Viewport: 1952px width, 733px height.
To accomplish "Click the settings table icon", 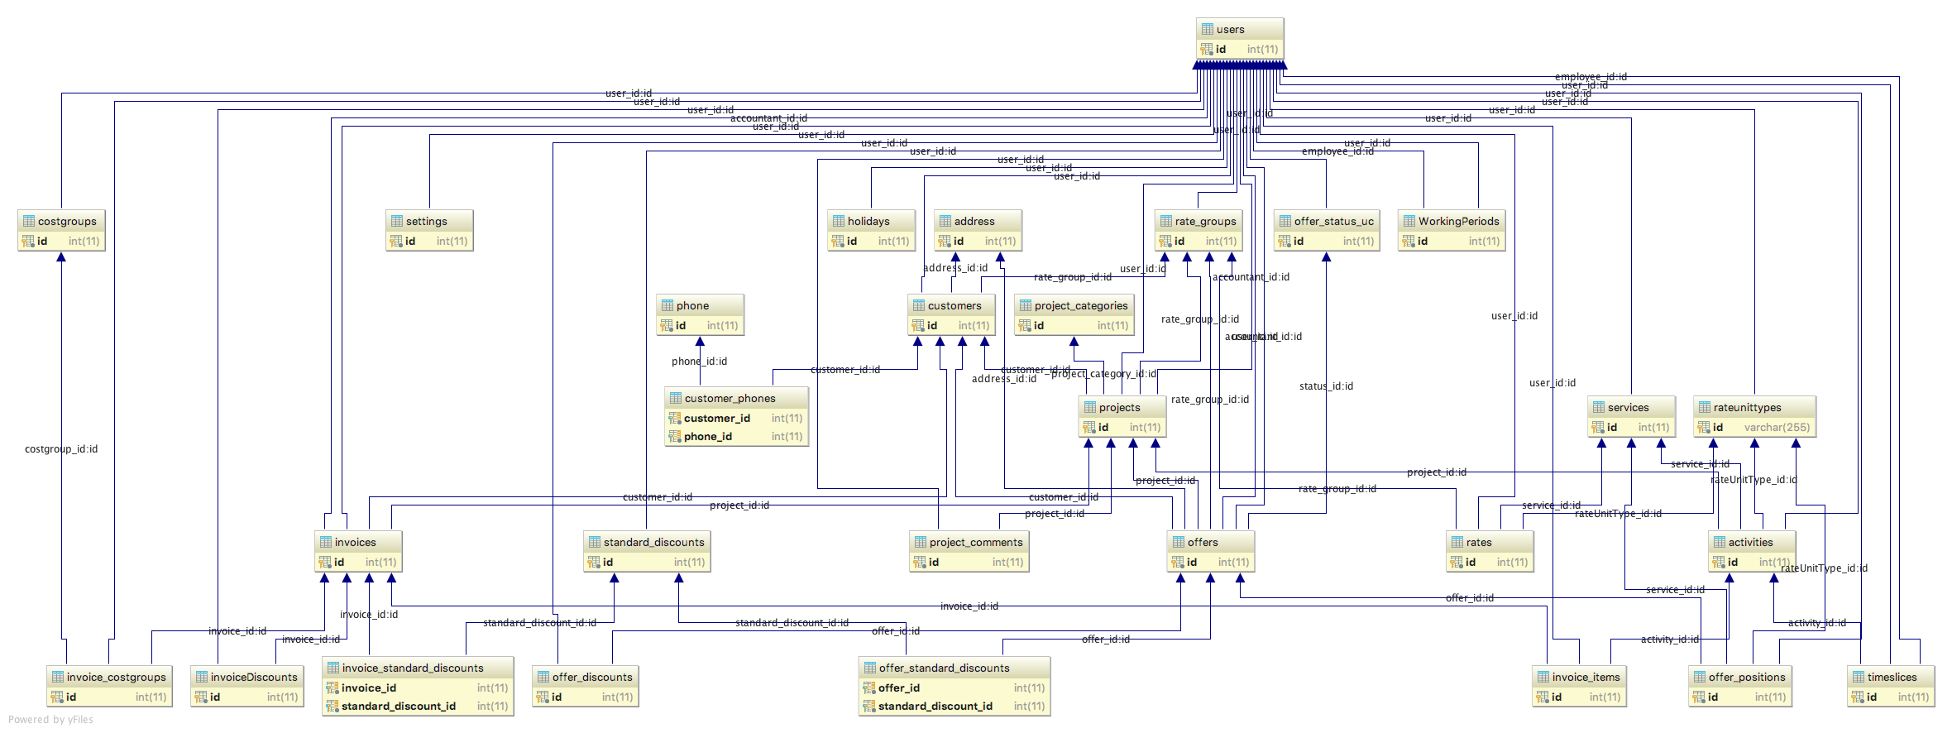I will 397,221.
